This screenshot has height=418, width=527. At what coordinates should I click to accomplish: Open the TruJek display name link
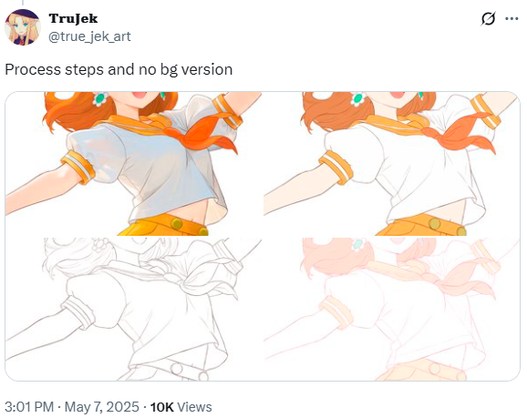pyautogui.click(x=73, y=18)
